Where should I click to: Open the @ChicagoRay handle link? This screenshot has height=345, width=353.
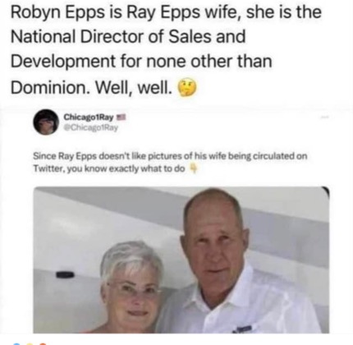click(x=90, y=127)
